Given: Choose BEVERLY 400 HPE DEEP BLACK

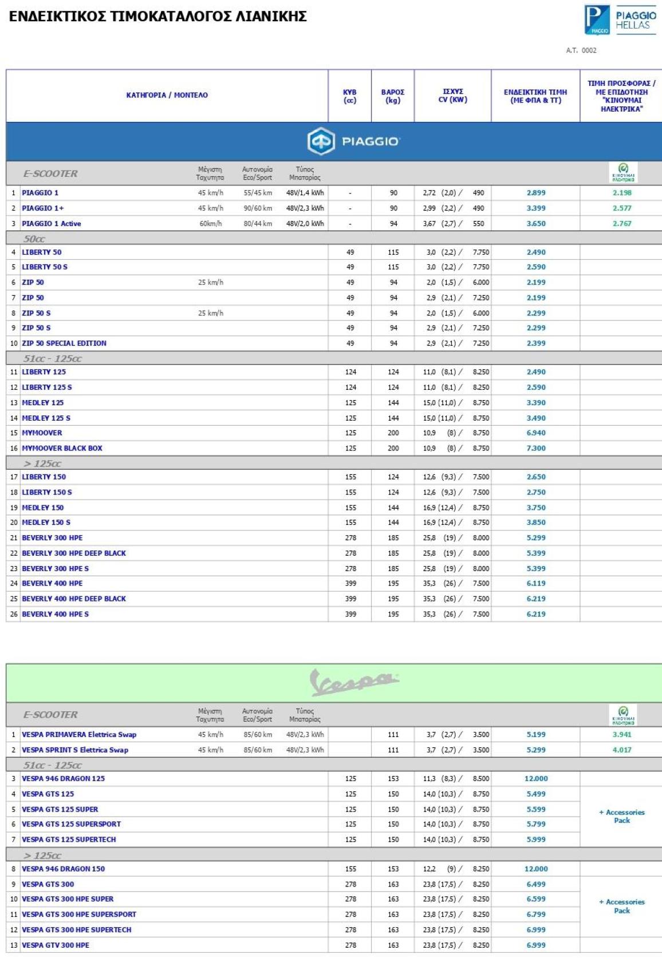Looking at the screenshot, I should coord(73,599).
